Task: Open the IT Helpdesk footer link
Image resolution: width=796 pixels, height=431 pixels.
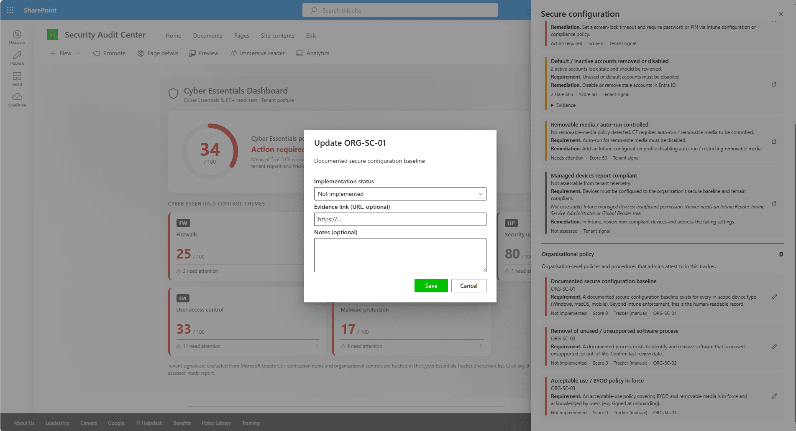Action: coord(149,423)
